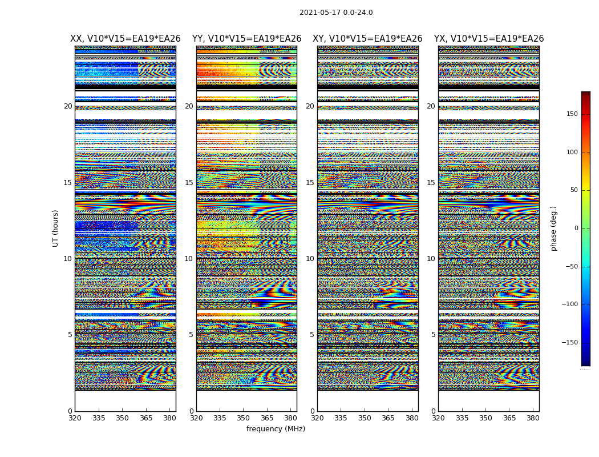The height and width of the screenshot is (457, 599).
Task: Click the 350 frequency tick under XY panel
Action: click(x=365, y=418)
